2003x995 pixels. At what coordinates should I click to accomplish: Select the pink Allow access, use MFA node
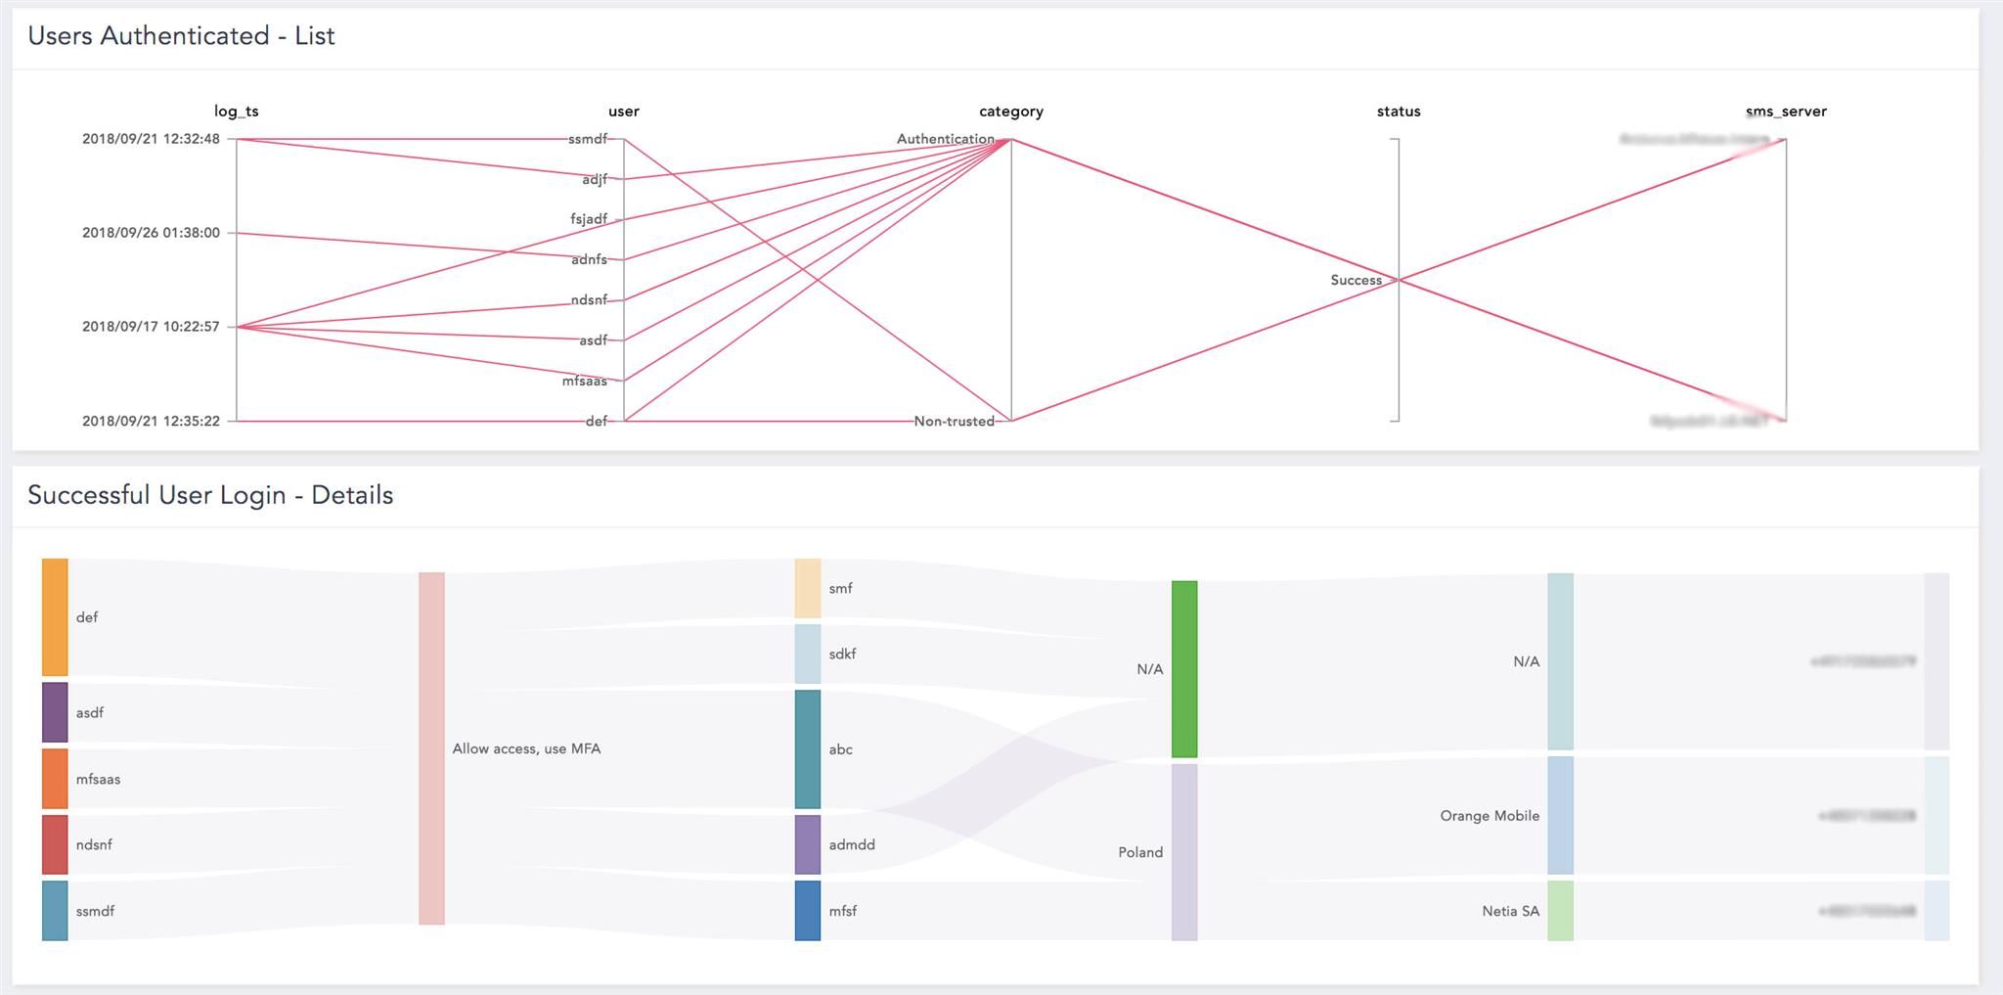click(431, 748)
